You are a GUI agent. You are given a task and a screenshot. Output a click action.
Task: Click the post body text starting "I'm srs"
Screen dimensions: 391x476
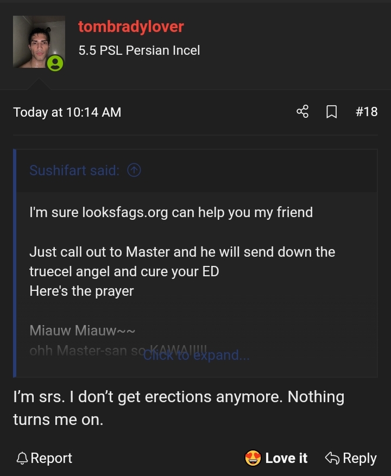click(178, 408)
